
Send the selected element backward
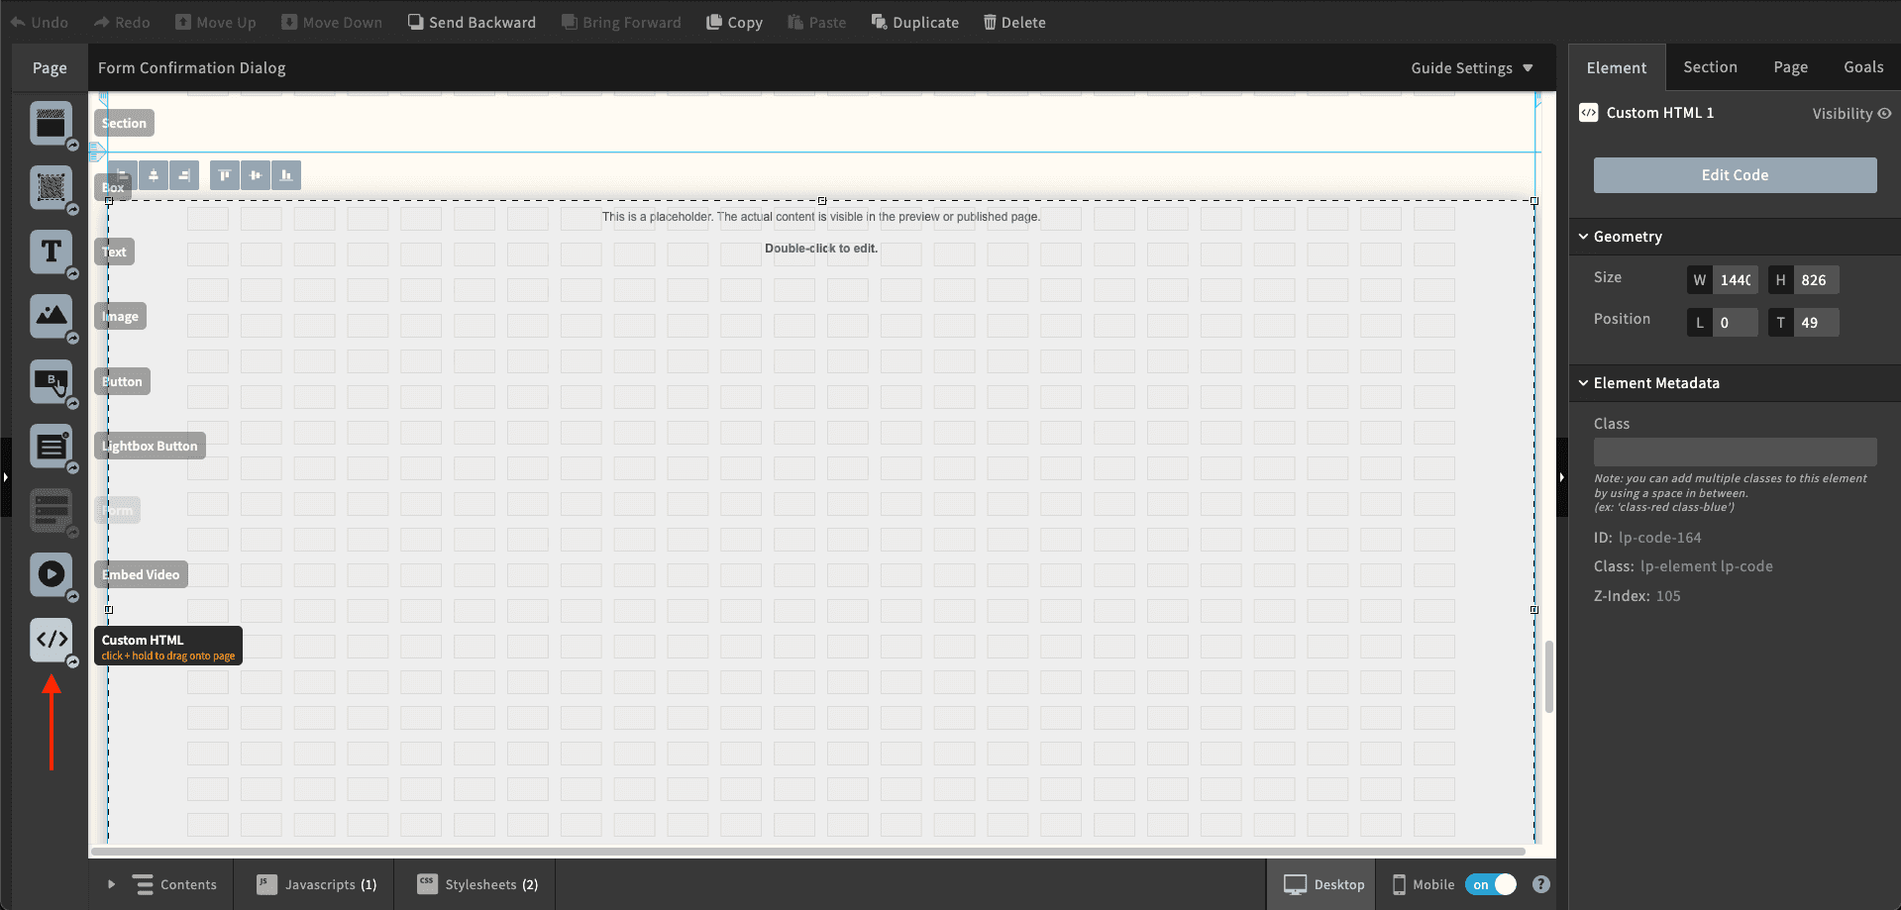point(472,22)
